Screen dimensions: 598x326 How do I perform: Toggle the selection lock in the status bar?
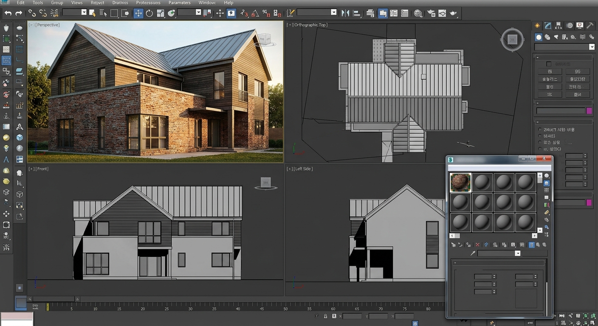point(325,316)
